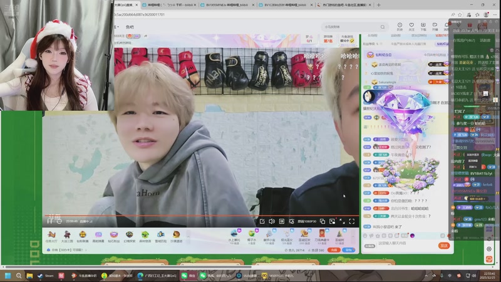Open Steam from the taskbar

click(46, 276)
